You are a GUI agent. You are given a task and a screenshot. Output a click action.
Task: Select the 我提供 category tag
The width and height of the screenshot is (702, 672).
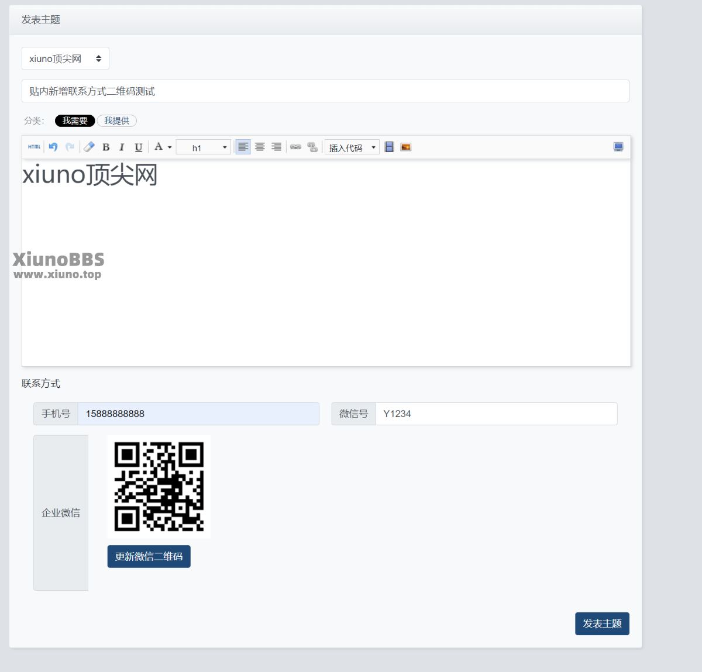coord(117,120)
